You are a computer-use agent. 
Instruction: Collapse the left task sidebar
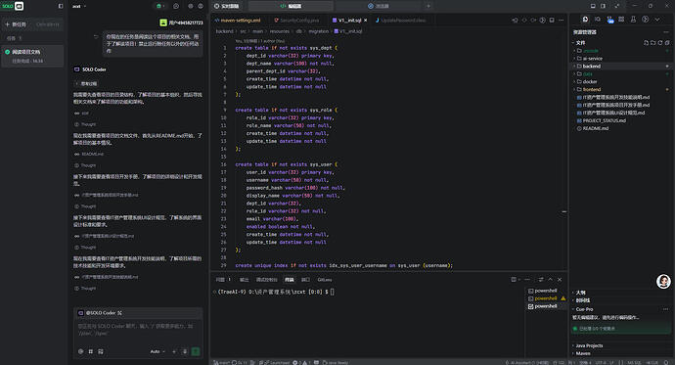61,6
